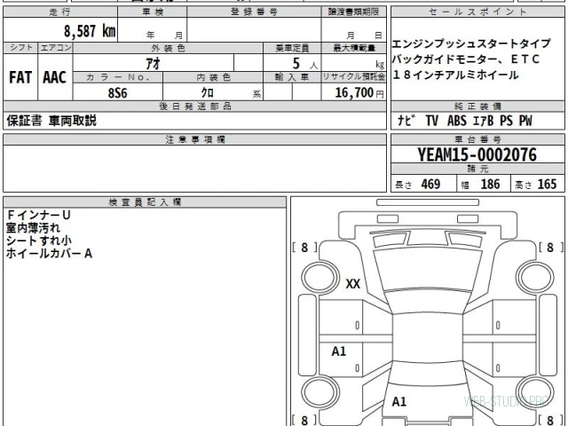Click the カラーNo. header cell

pyautogui.click(x=118, y=77)
